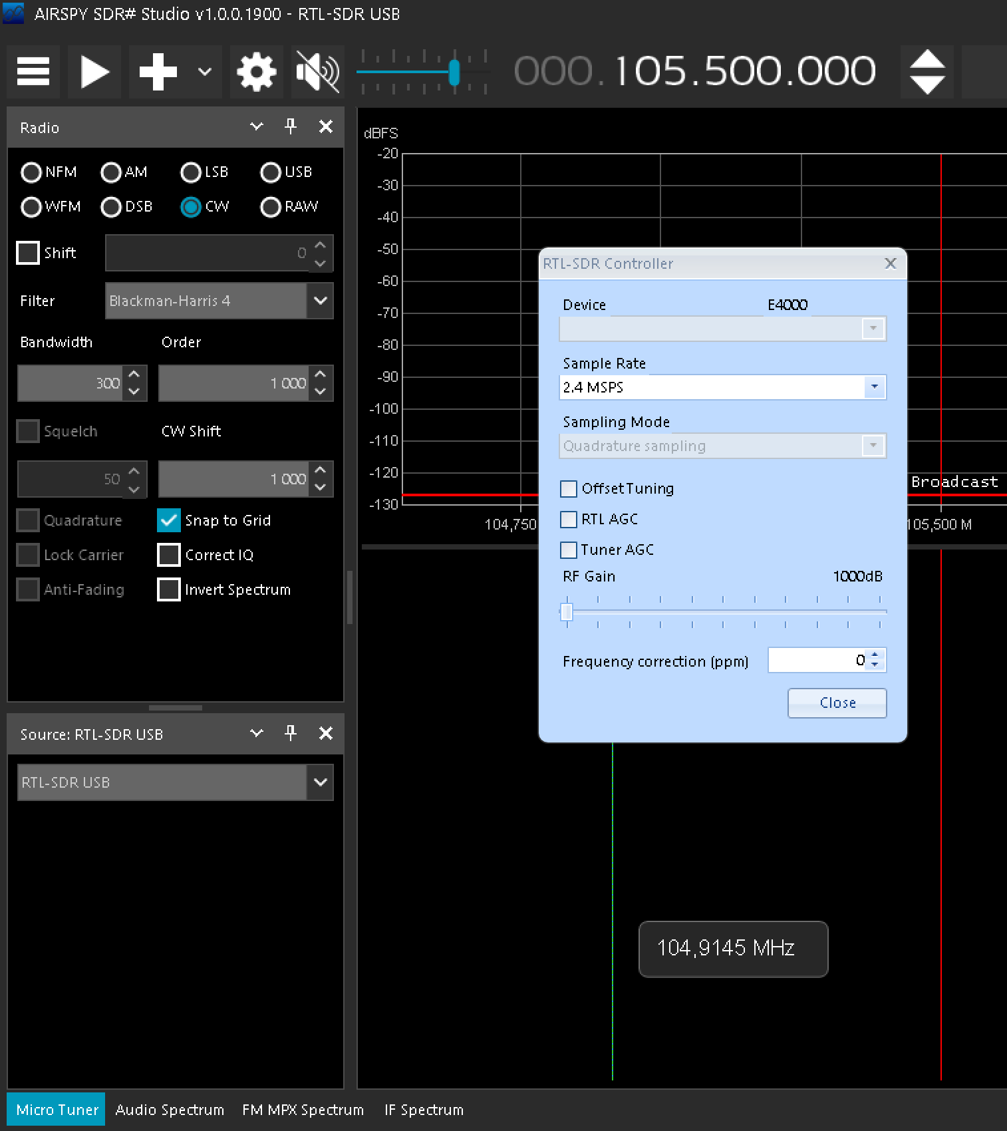Click the SDR# app icon in titlebar
This screenshot has height=1131, width=1007.
[13, 13]
